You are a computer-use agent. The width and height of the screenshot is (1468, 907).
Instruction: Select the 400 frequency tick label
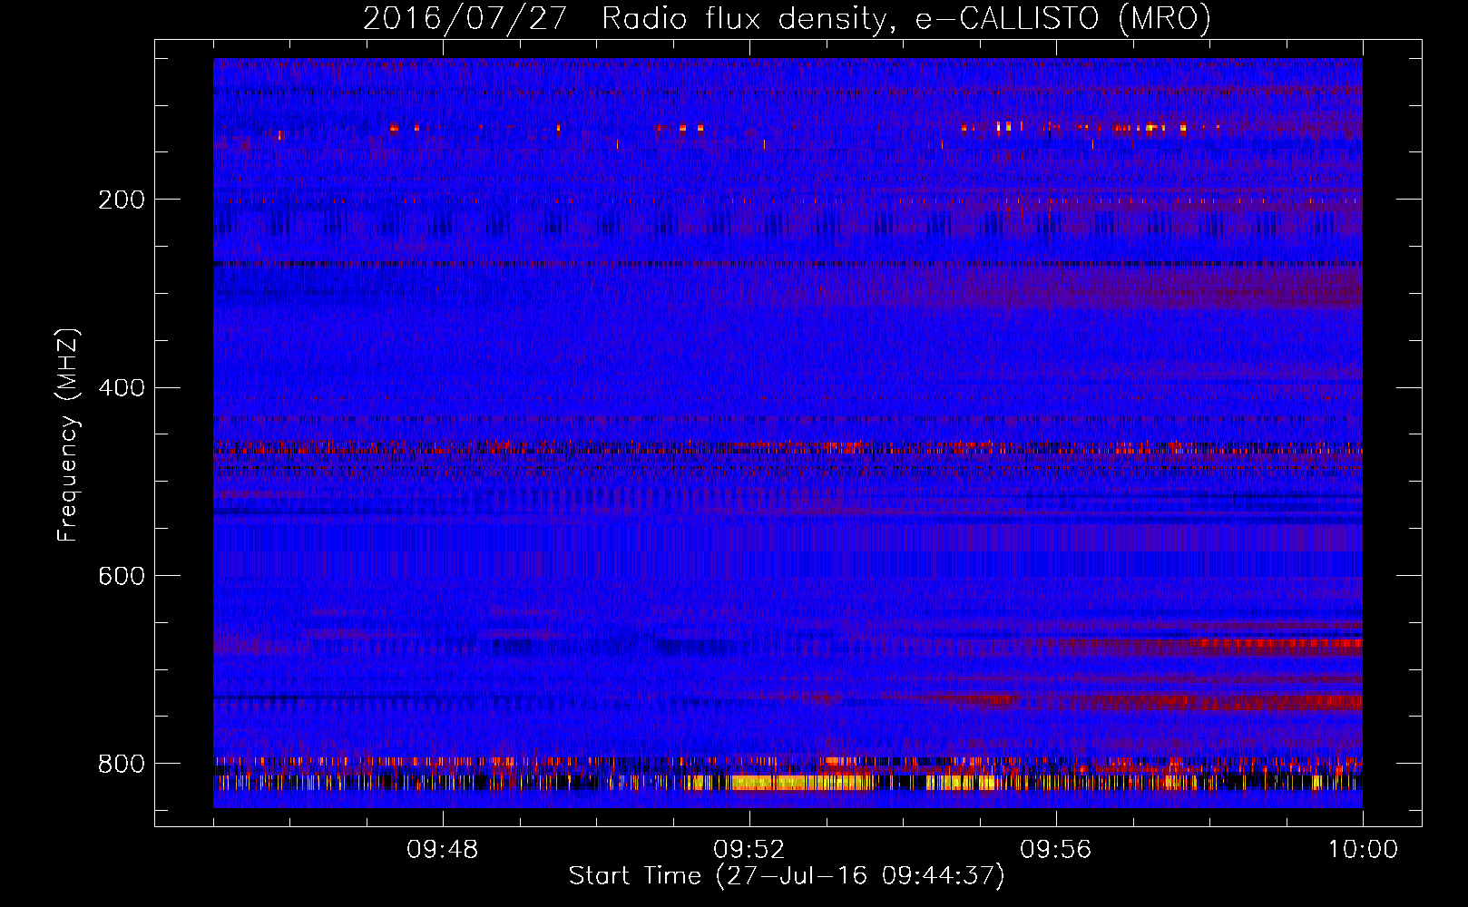coord(122,388)
